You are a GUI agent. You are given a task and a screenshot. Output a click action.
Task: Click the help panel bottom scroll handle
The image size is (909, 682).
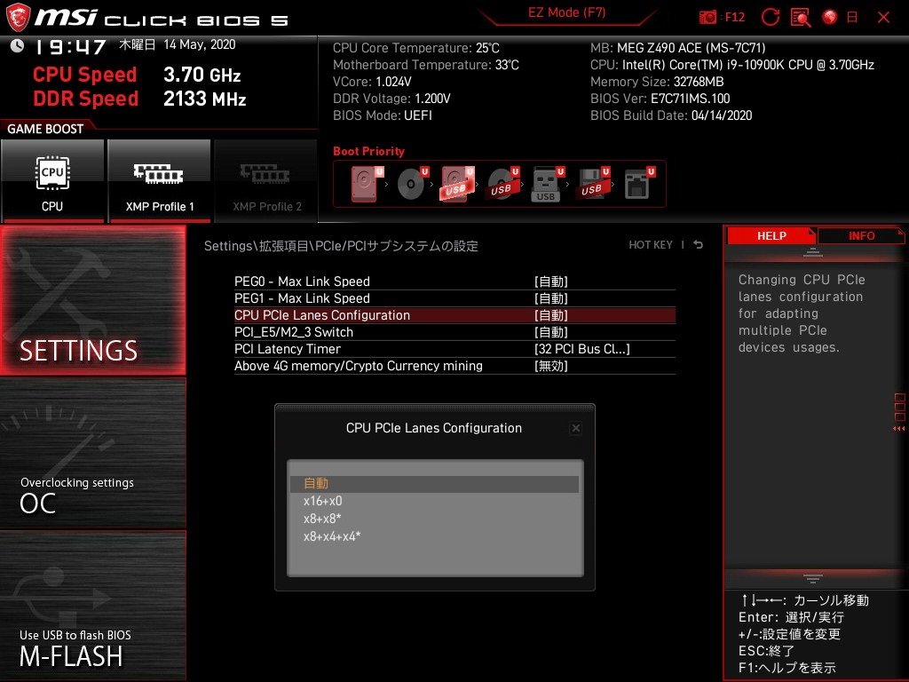click(x=812, y=578)
